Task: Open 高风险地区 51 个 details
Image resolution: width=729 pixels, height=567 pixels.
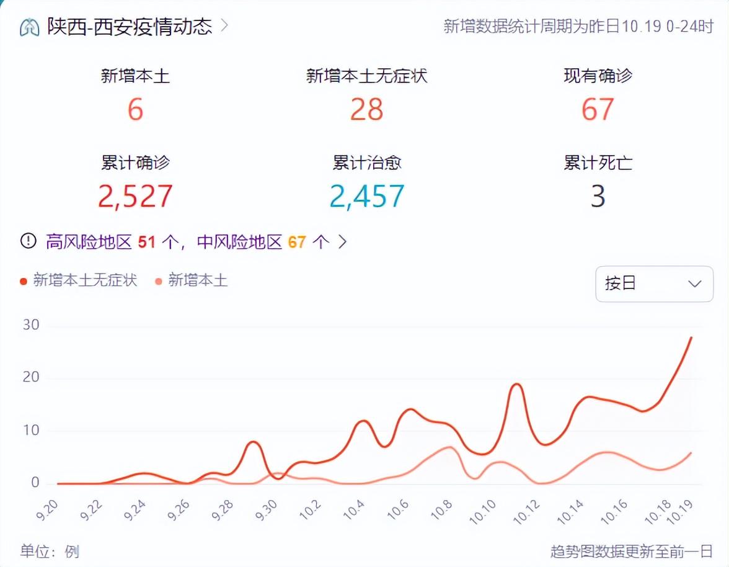Action: pyautogui.click(x=113, y=242)
